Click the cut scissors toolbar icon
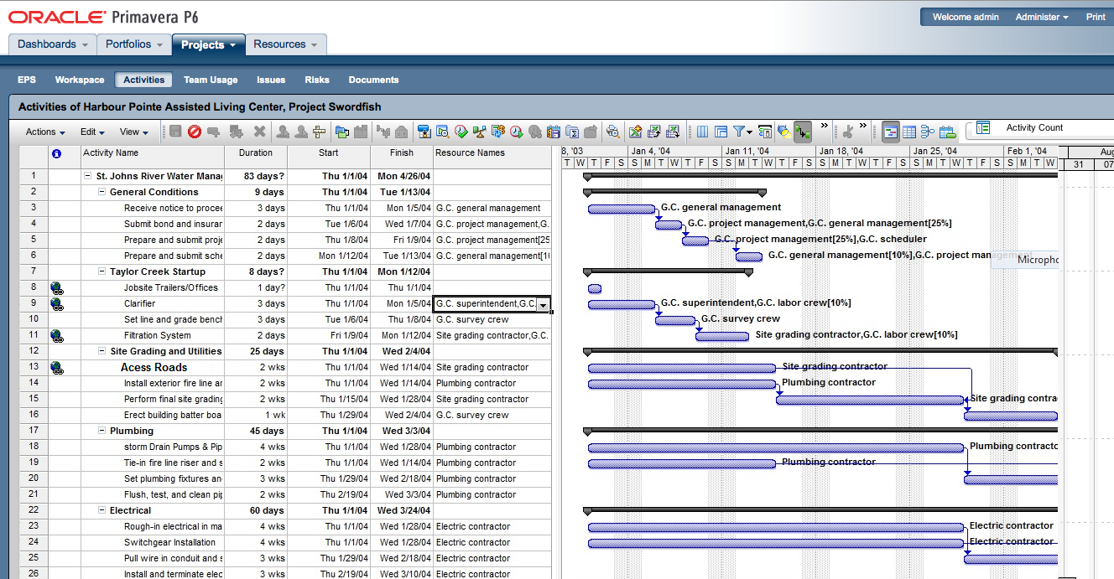The height and width of the screenshot is (579, 1114). [x=847, y=132]
